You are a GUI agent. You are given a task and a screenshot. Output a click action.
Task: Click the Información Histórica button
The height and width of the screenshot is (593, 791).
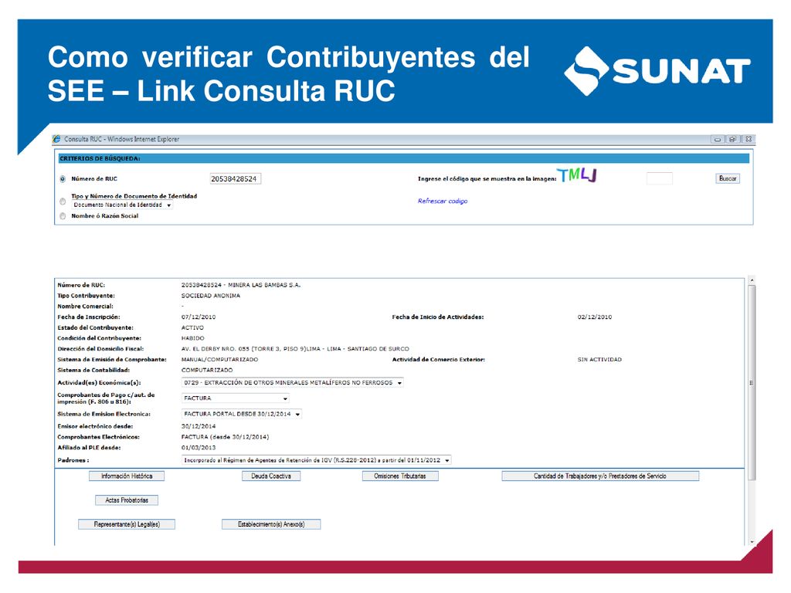point(127,476)
